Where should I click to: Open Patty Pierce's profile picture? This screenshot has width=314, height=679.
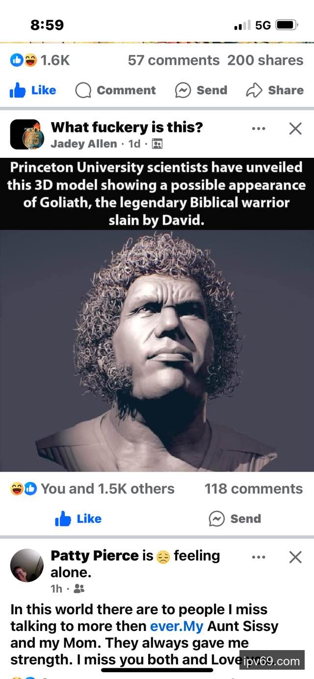[27, 565]
